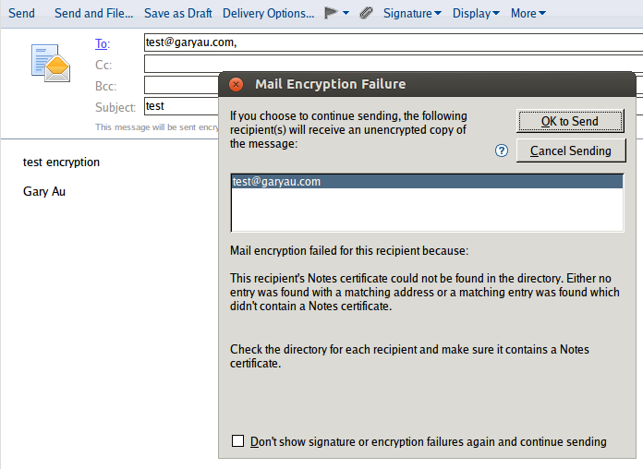Select Save as Draft
Screen dimensions: 643x469
[x=178, y=13]
